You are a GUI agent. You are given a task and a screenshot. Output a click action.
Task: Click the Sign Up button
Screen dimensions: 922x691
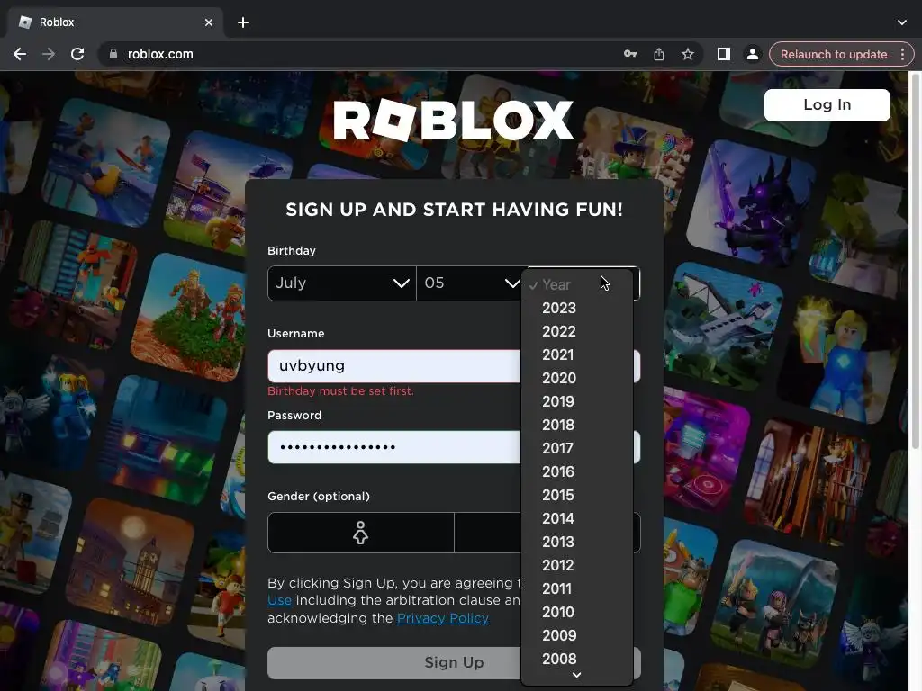coord(454,662)
